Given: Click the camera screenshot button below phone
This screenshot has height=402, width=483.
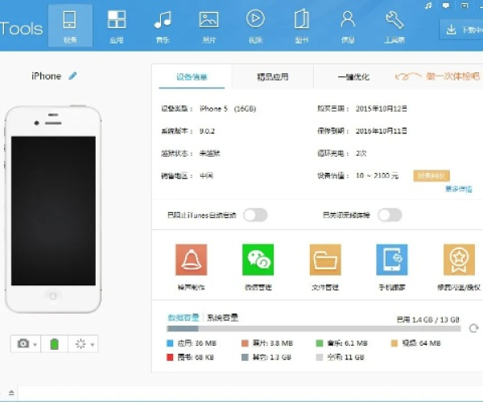Looking at the screenshot, I should pyautogui.click(x=23, y=343).
